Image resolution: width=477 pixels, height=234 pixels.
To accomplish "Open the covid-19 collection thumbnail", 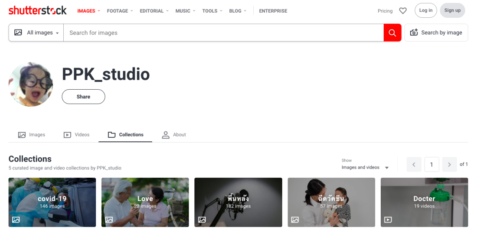I will click(x=52, y=202).
